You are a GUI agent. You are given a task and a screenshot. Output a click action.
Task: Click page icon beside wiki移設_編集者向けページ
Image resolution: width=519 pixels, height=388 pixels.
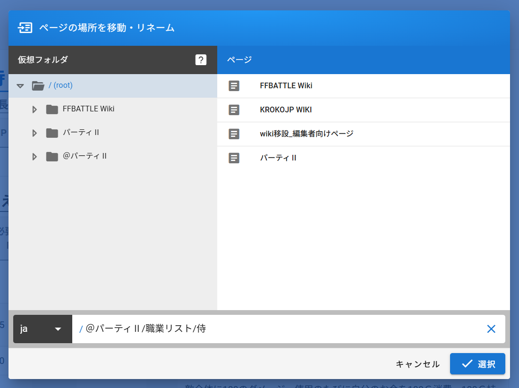pyautogui.click(x=234, y=134)
